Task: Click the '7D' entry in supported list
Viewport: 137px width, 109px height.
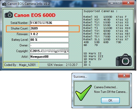Action: click(x=96, y=45)
